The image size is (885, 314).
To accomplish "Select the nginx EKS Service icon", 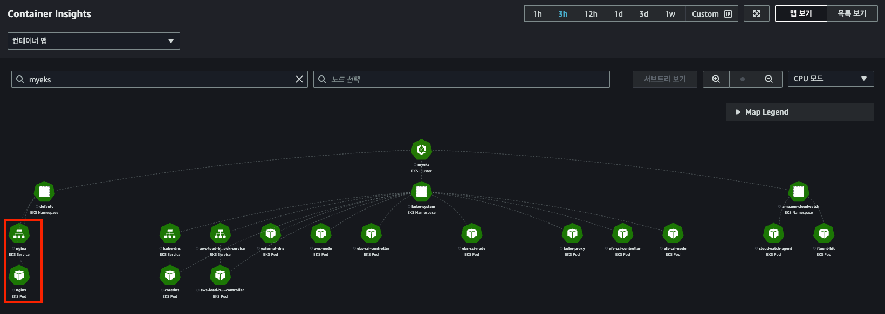I will coord(19,234).
